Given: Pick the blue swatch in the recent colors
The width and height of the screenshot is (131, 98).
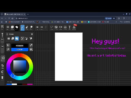Looking at the screenshot, I should (9, 84).
